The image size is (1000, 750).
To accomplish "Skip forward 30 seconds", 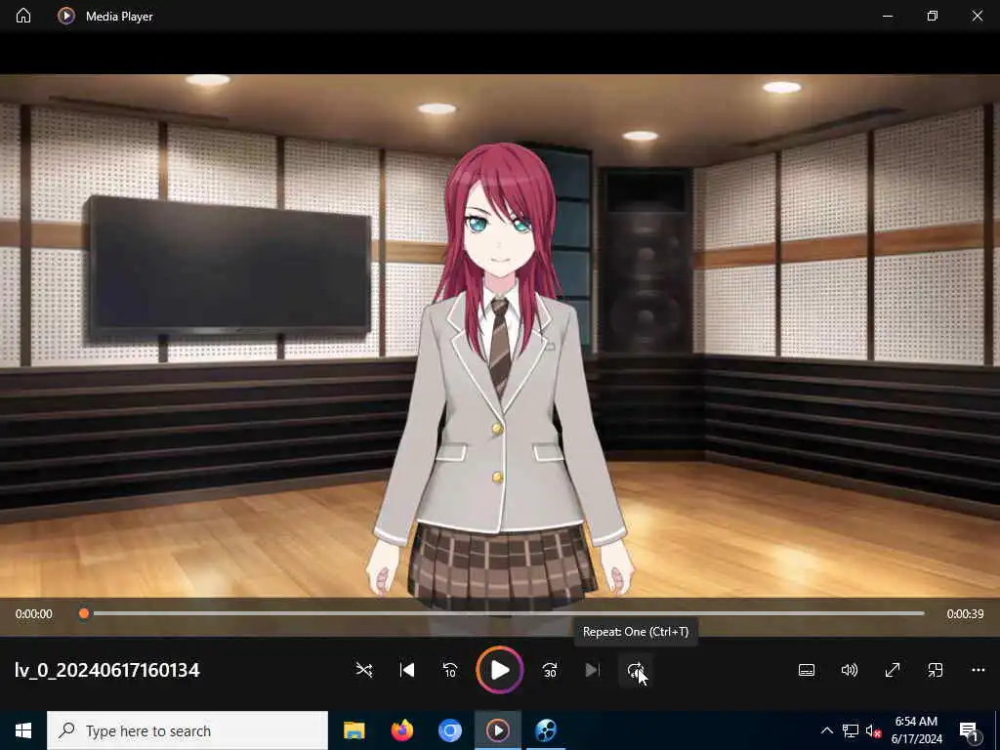I will pyautogui.click(x=550, y=670).
